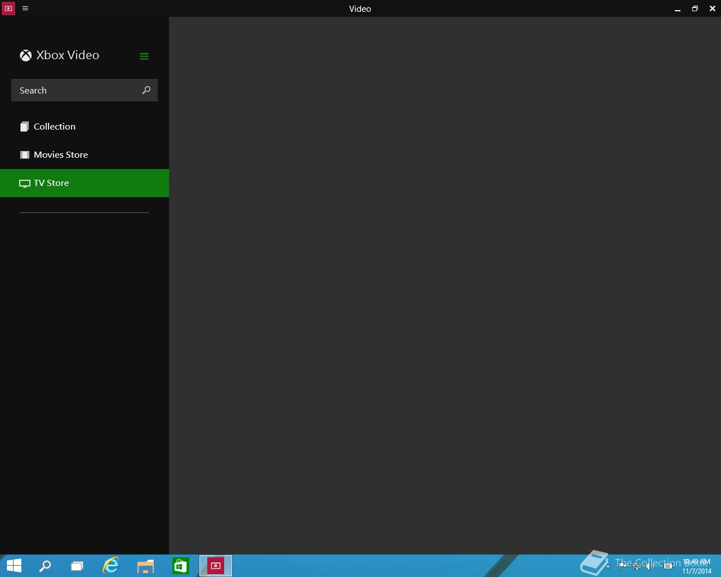This screenshot has height=577, width=721.
Task: Open the Collection section
Action: [x=84, y=127]
